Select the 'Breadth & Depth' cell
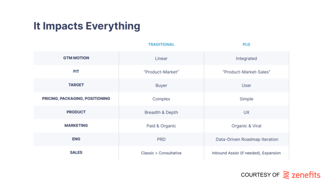Viewport: 324px width, 182px height. pyautogui.click(x=161, y=113)
